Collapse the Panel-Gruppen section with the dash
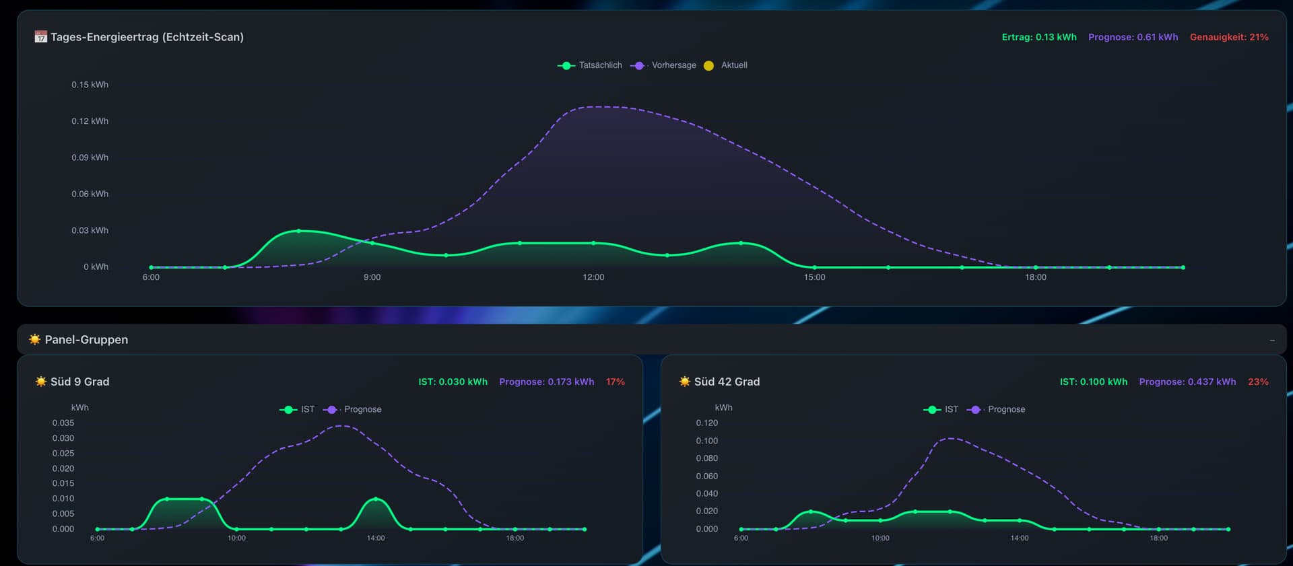This screenshot has height=566, width=1293. pyautogui.click(x=1272, y=341)
